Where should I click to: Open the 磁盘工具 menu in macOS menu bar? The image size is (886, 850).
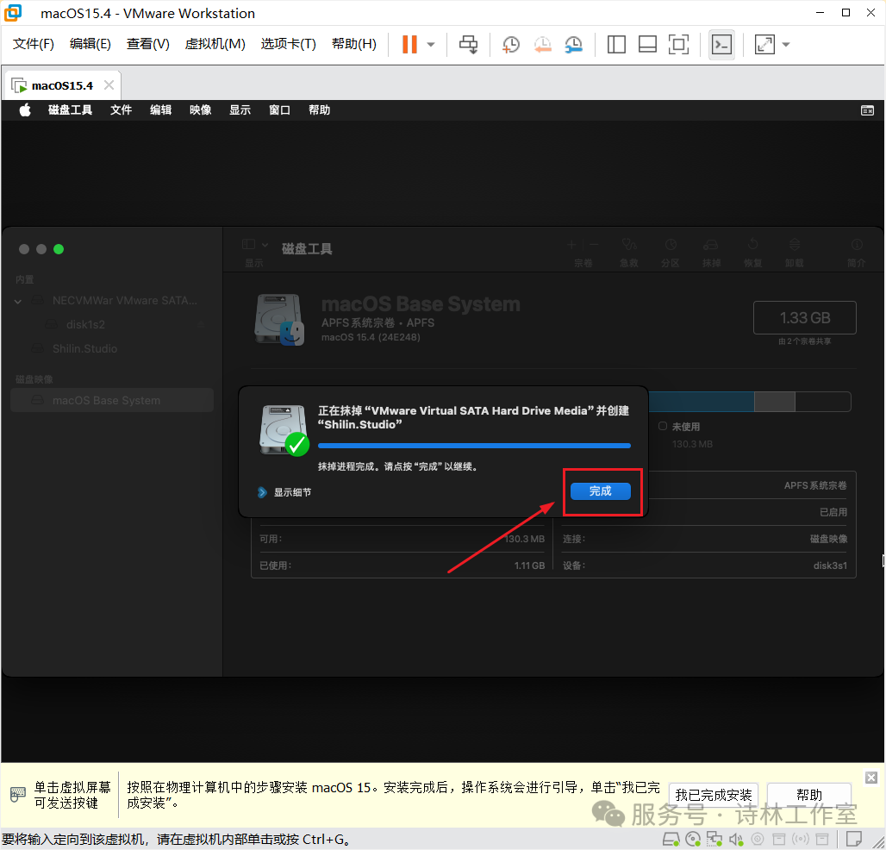pos(70,109)
